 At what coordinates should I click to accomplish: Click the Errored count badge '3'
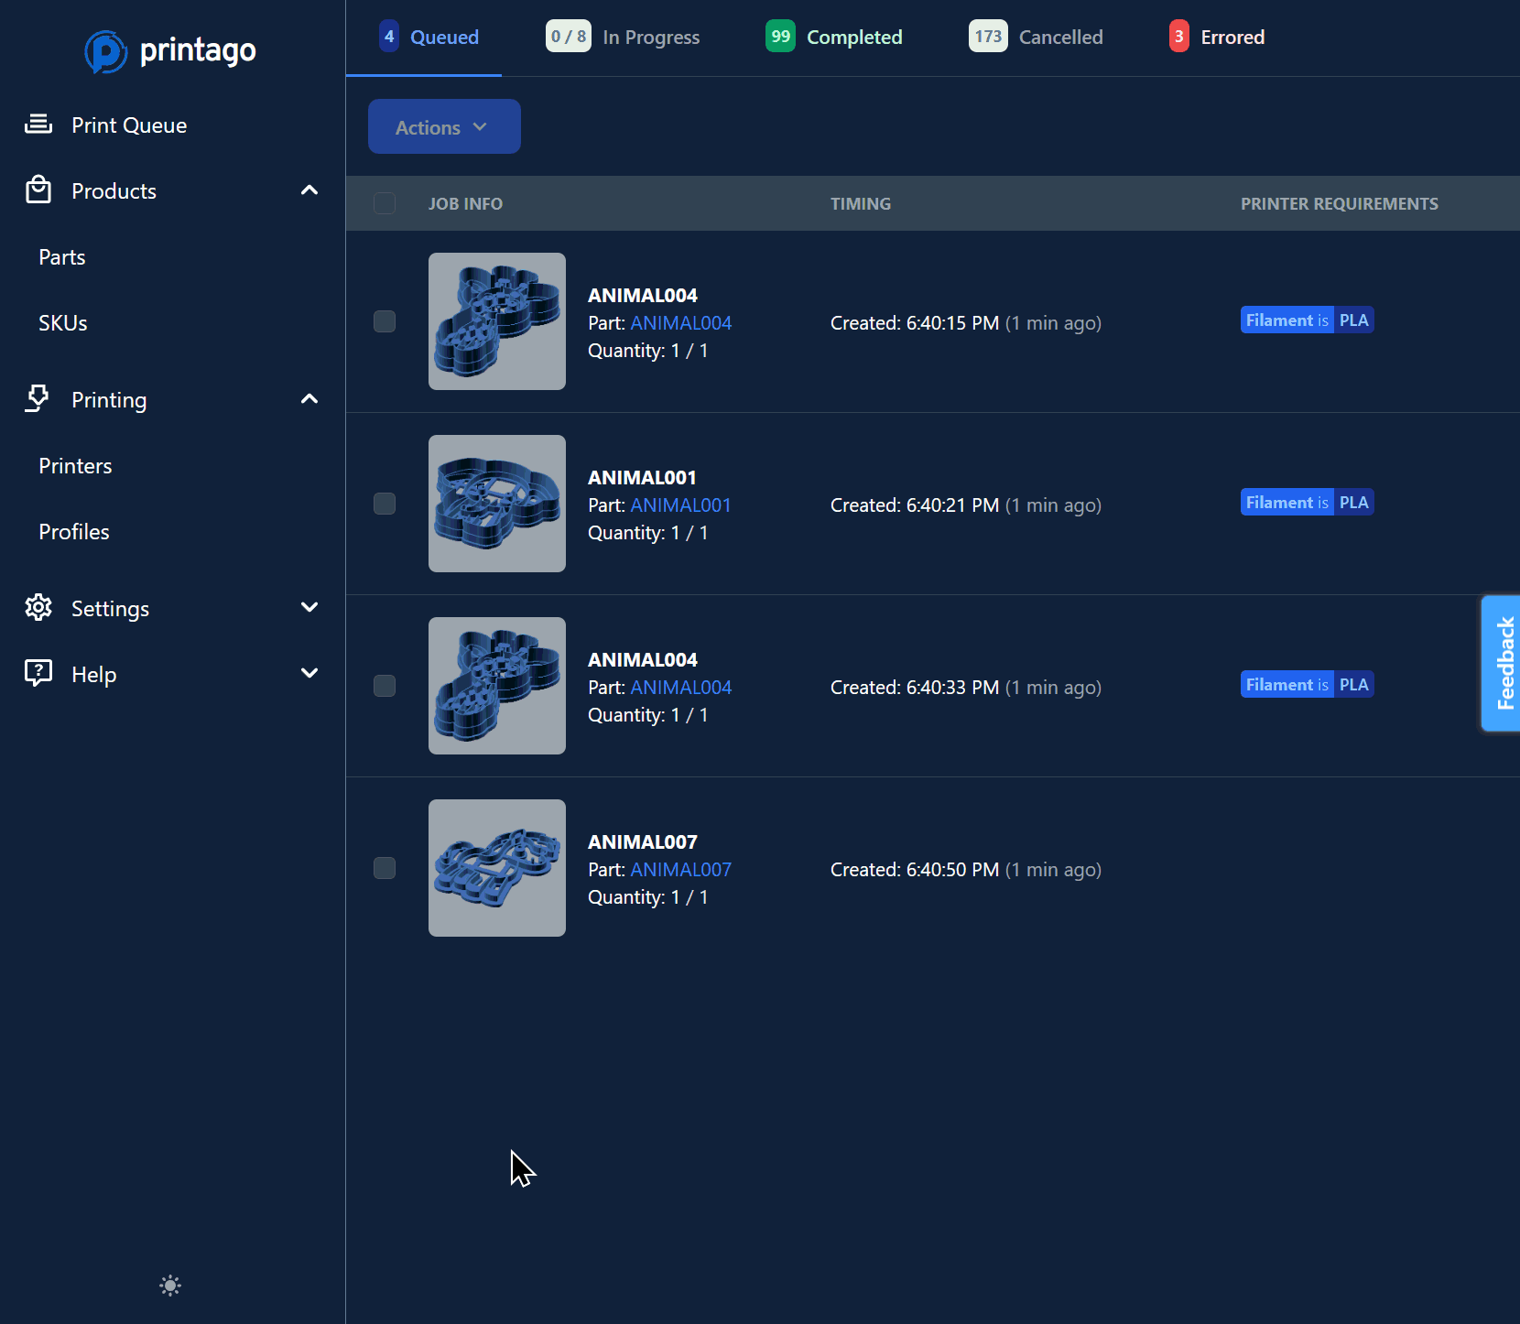pos(1179,37)
